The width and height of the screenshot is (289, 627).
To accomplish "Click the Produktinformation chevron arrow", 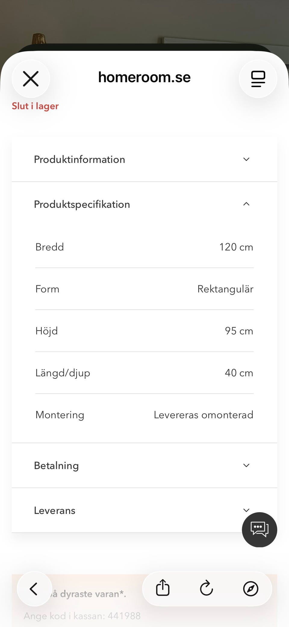I will (246, 159).
